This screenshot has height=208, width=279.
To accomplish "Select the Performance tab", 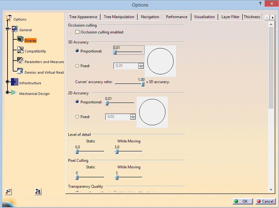I will [x=177, y=17].
